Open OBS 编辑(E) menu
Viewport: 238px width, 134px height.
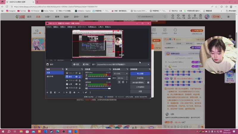pos(56,27)
